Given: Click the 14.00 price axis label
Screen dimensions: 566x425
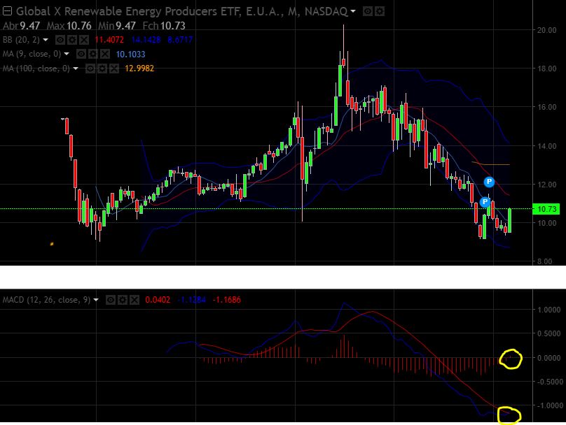Looking at the screenshot, I should (x=546, y=146).
